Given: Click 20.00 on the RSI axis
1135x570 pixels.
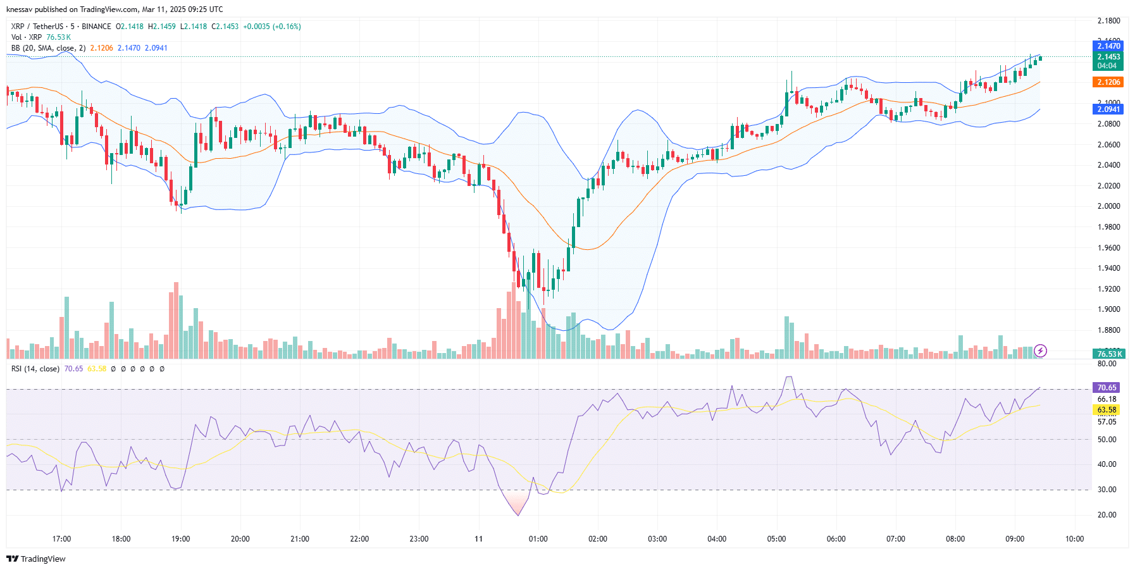Looking at the screenshot, I should tap(1107, 515).
